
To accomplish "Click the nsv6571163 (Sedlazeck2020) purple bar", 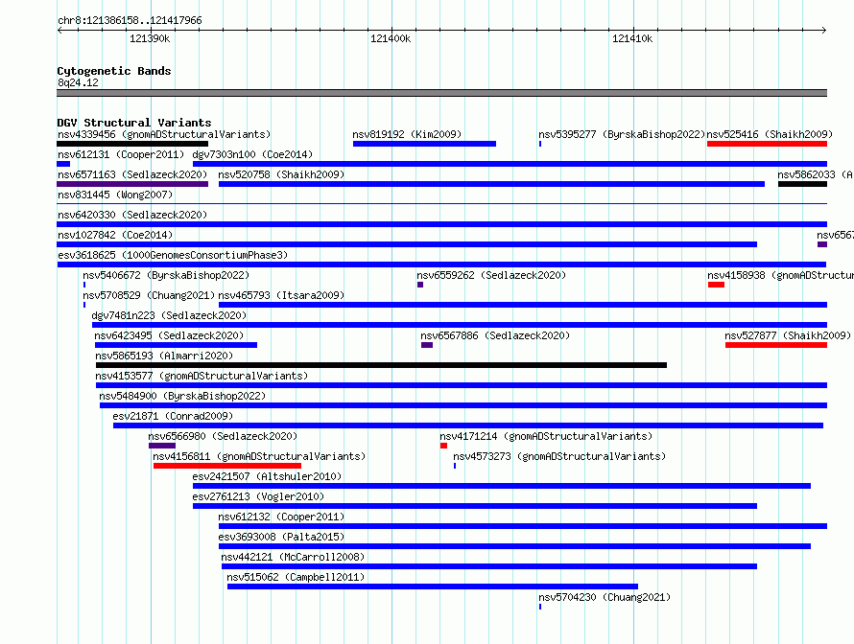I will (132, 184).
